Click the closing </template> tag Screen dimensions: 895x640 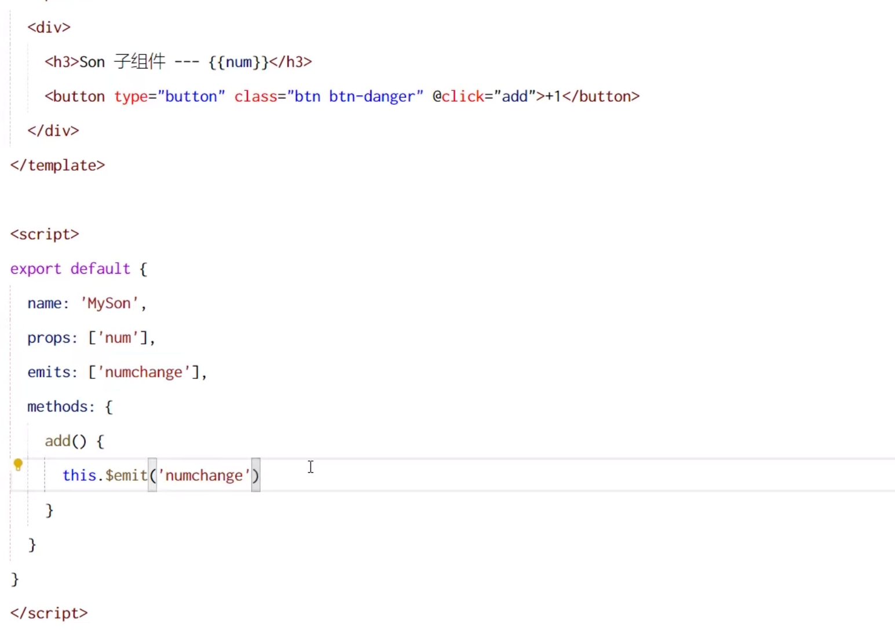[x=58, y=165]
